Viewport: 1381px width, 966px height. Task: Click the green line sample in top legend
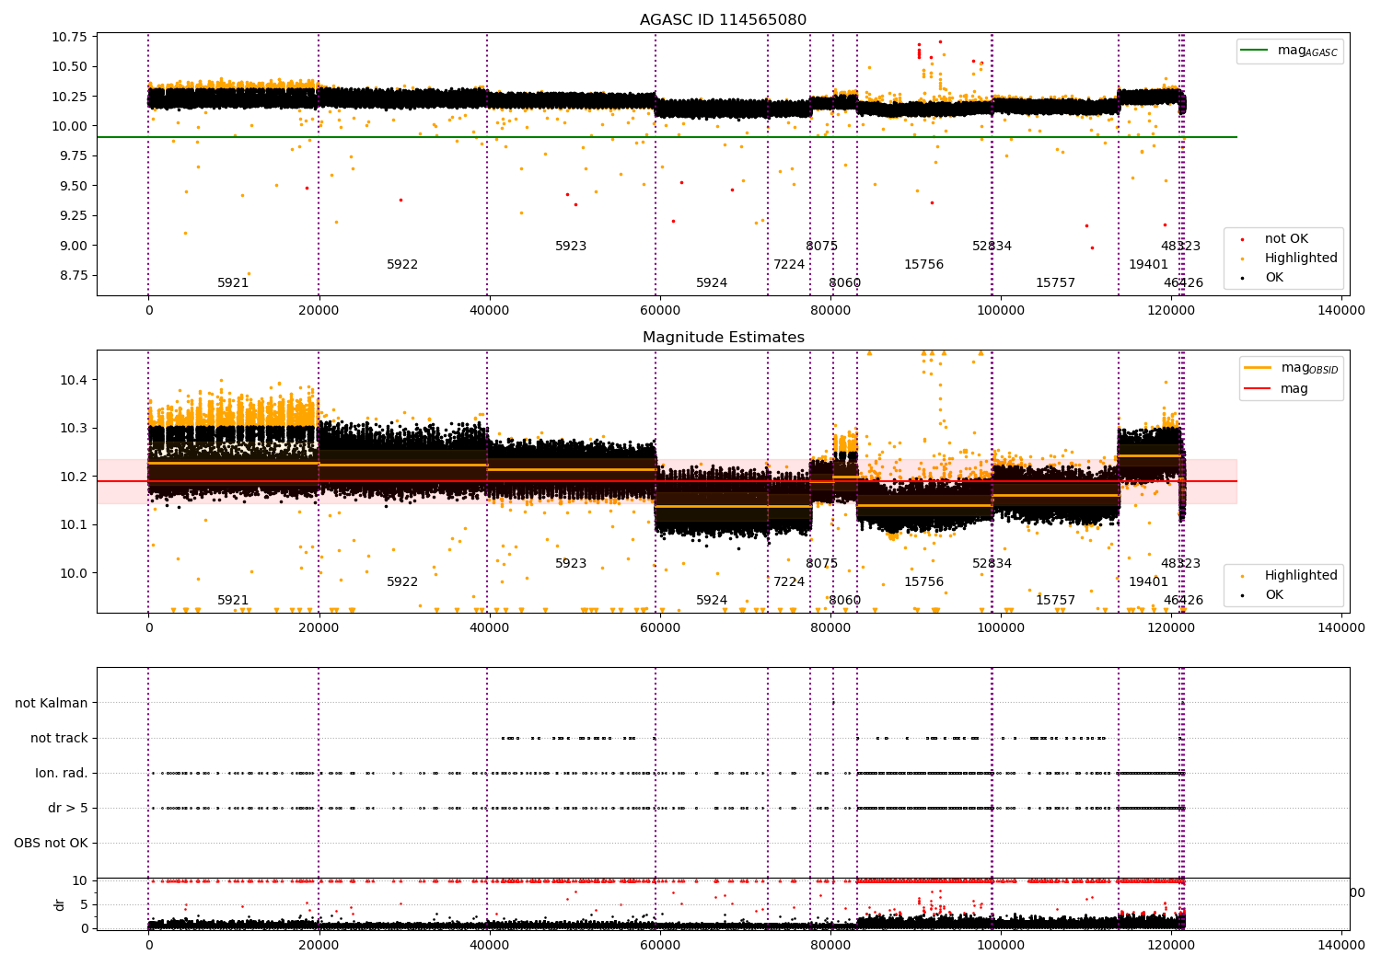1254,51
